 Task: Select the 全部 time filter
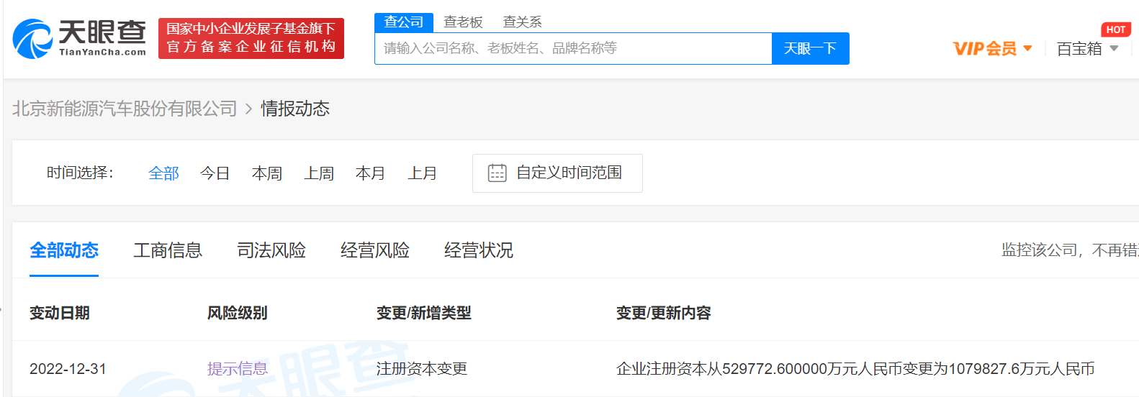pyautogui.click(x=163, y=173)
